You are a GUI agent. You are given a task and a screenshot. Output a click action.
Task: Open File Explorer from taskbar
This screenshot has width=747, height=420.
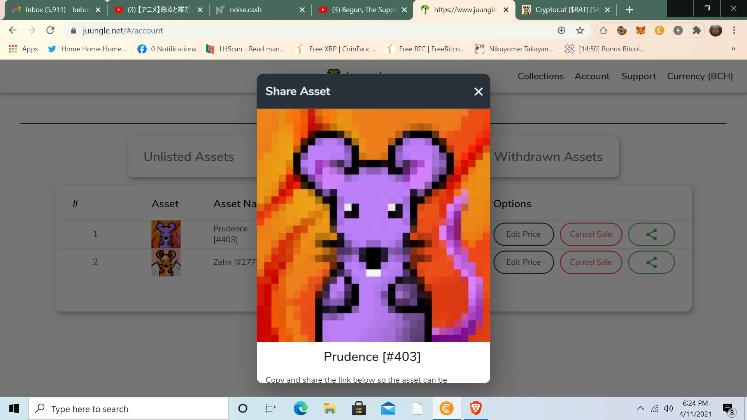click(330, 408)
